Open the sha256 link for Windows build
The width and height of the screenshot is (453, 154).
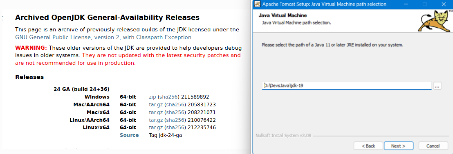click(169, 97)
